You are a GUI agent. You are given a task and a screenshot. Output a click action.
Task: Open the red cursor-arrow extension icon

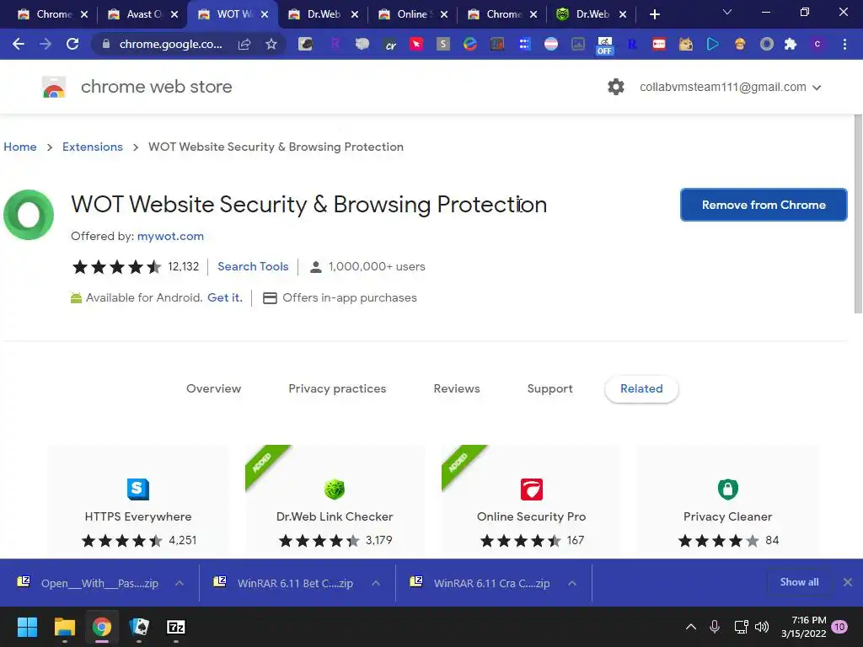(416, 44)
